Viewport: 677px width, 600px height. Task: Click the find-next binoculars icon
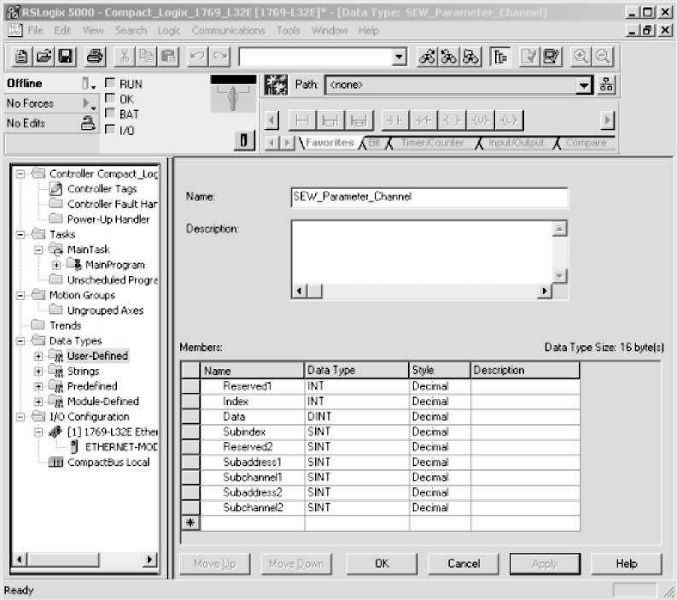coord(427,56)
